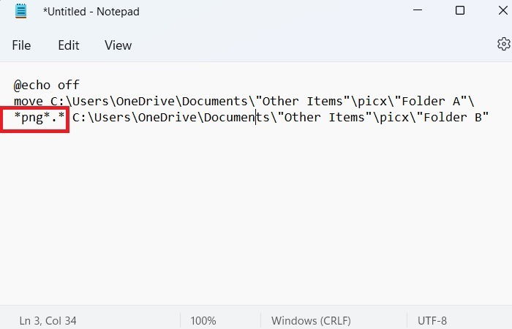Open the View menu

118,45
